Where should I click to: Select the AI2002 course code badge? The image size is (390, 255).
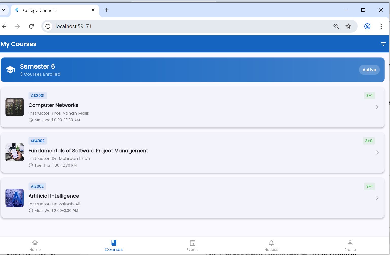point(37,186)
